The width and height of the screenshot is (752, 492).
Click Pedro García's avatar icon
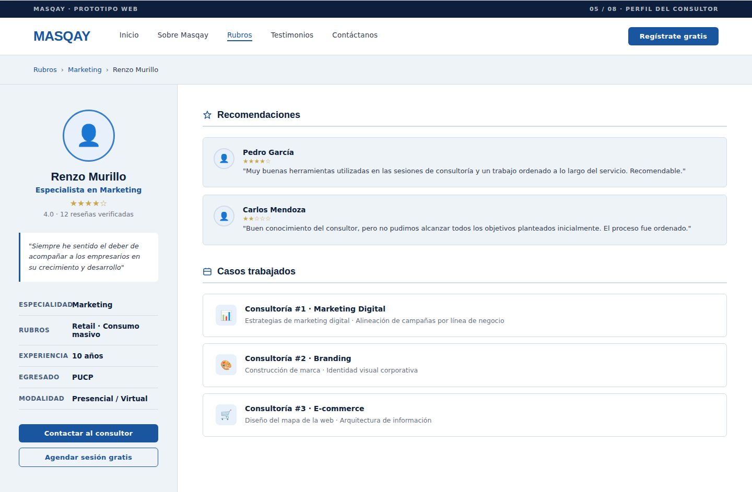point(224,159)
